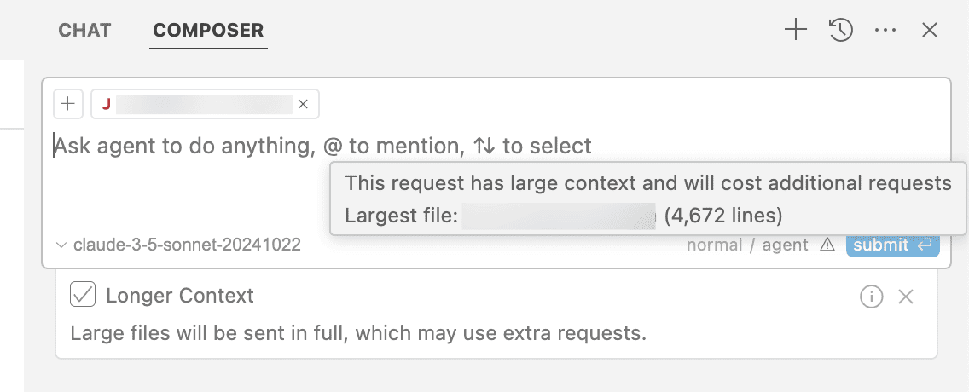969x392 pixels.
Task: Open composer history clock icon
Action: tap(841, 30)
